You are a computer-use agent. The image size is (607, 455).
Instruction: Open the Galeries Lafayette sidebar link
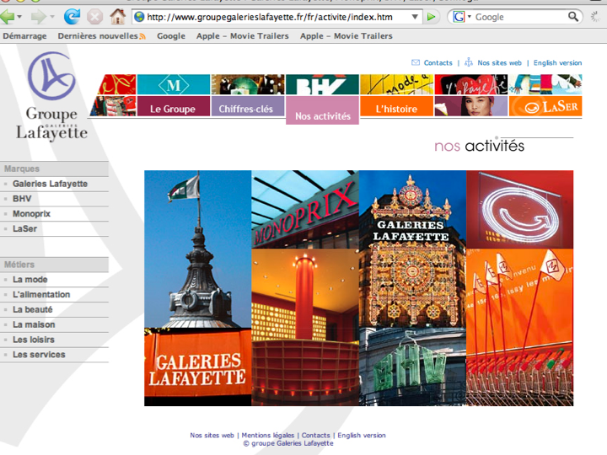pos(50,184)
